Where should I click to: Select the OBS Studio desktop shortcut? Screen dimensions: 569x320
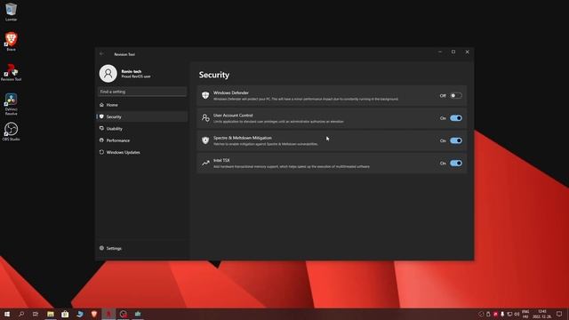pyautogui.click(x=11, y=132)
